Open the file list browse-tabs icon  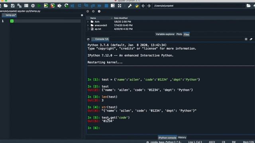(x=26, y=6)
